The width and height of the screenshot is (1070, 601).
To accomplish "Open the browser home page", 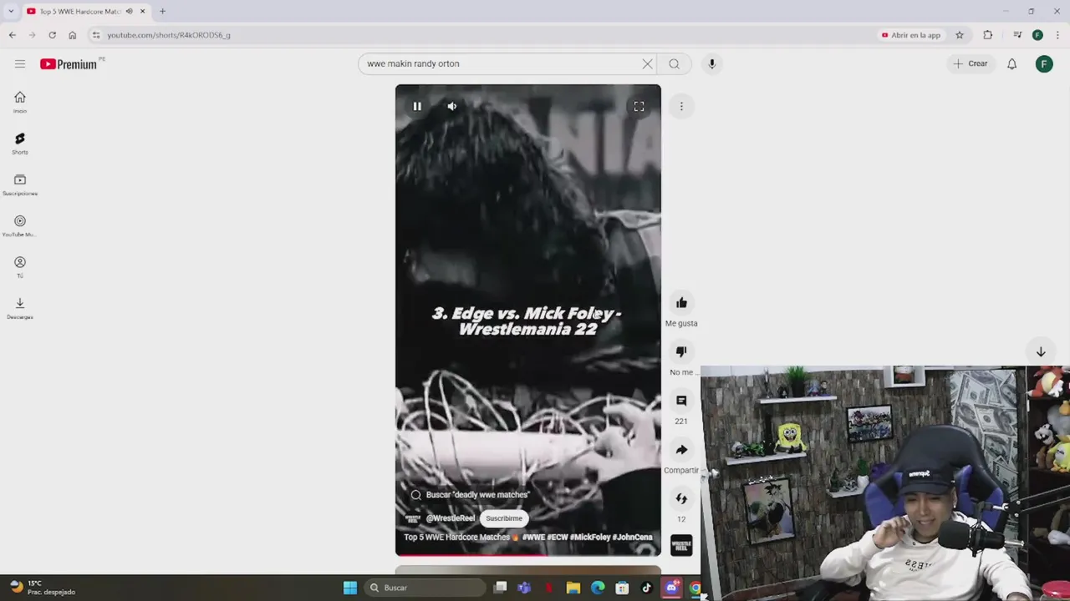I will click(72, 35).
